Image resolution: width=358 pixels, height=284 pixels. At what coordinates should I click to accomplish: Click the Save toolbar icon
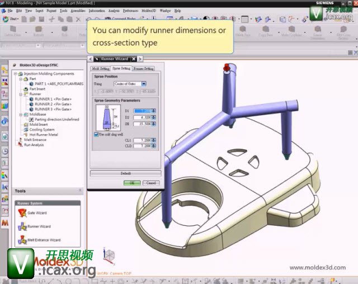point(41,19)
